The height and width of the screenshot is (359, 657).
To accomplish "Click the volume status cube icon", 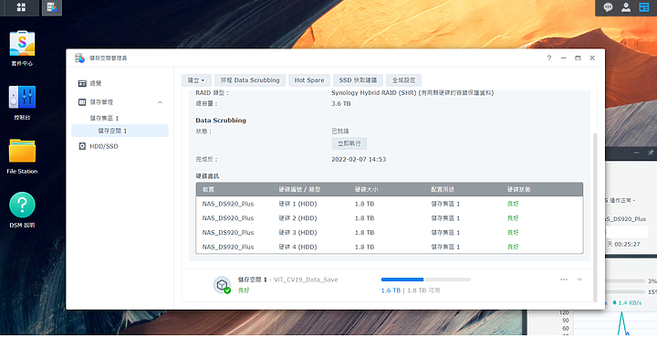I will [x=222, y=285].
